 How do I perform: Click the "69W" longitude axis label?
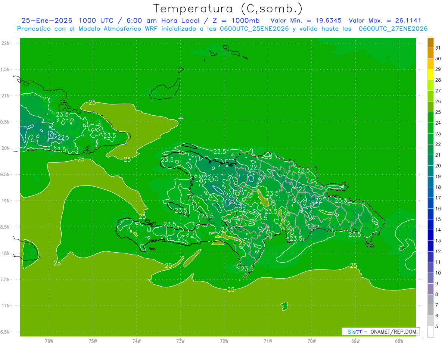(355, 341)
